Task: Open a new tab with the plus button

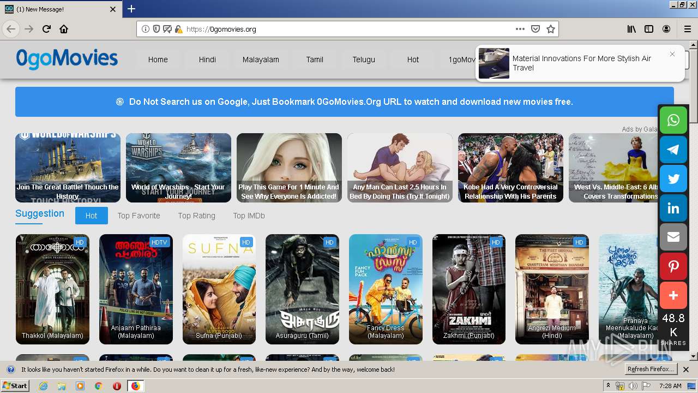Action: pos(131,9)
